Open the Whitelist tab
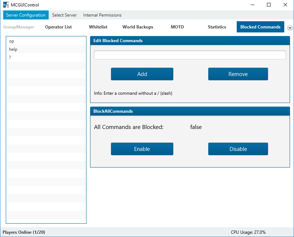Image resolution: width=294 pixels, height=237 pixels. 98,27
